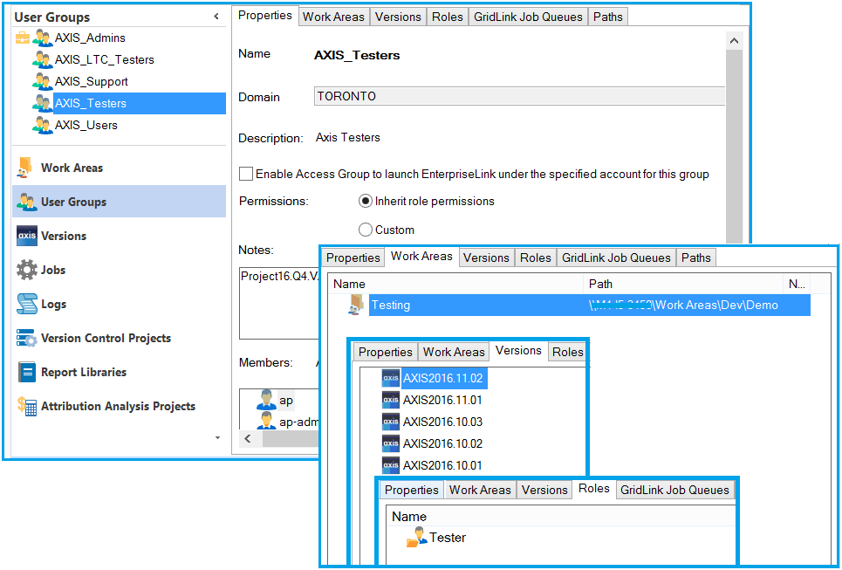Switch to Versions tab in main window

point(398,17)
